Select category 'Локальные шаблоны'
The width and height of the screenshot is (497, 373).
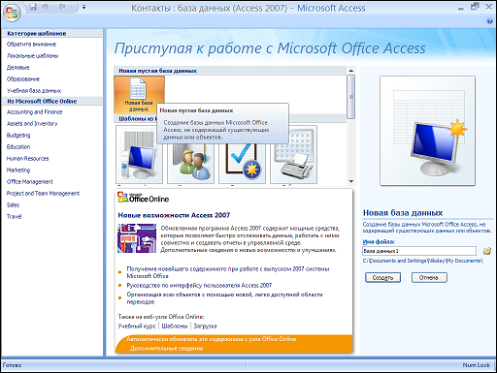pyautogui.click(x=32, y=56)
